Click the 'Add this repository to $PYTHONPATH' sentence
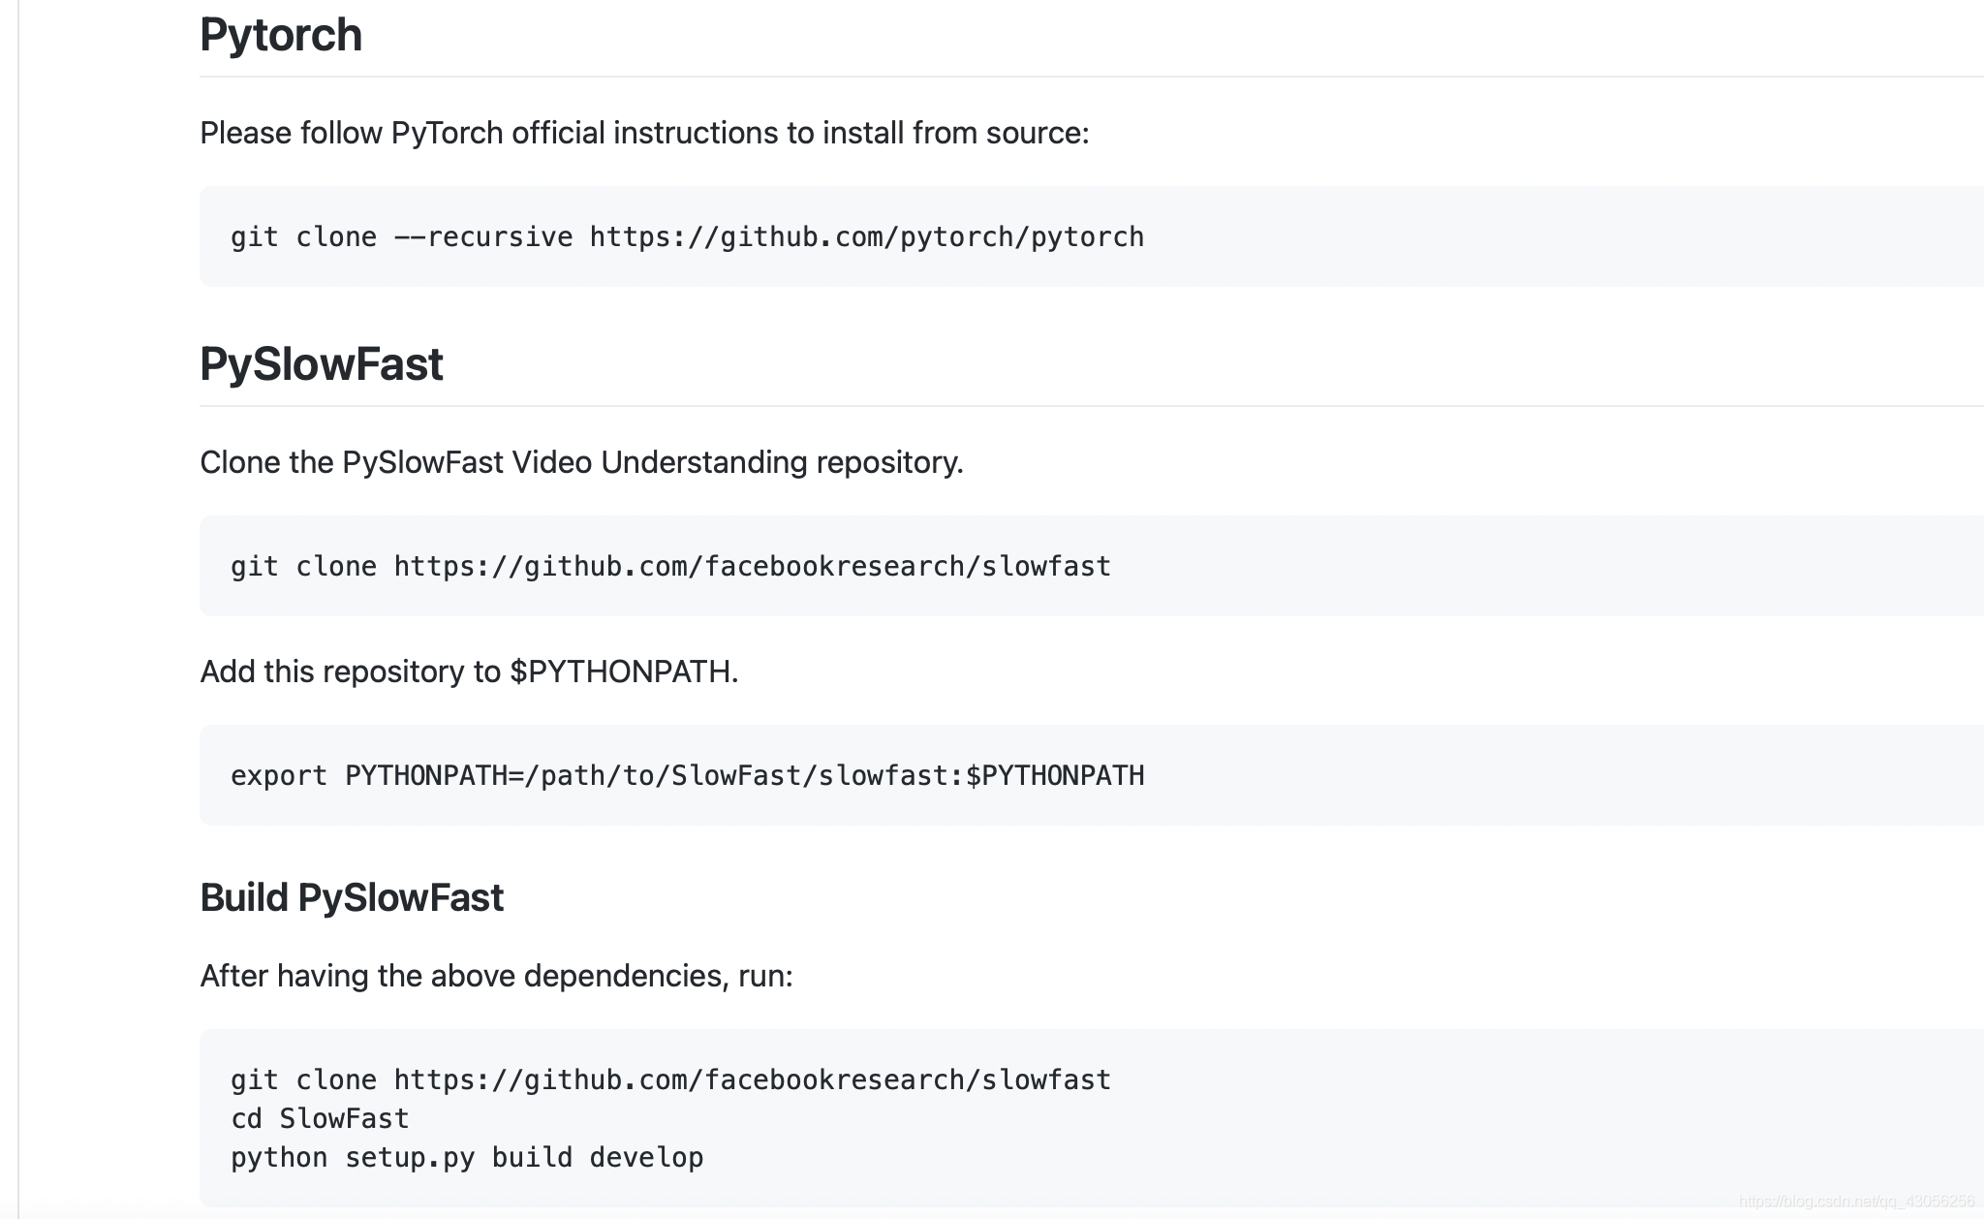The width and height of the screenshot is (1984, 1219). [469, 672]
